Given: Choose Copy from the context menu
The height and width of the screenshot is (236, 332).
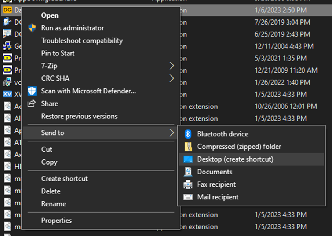Looking at the screenshot, I should 49,162.
